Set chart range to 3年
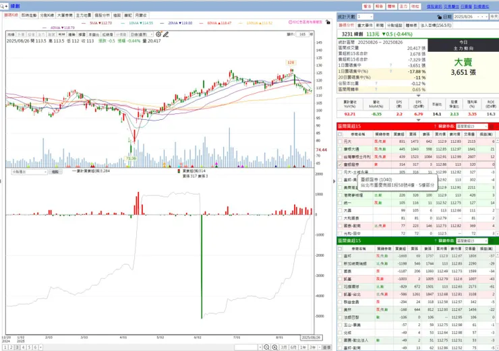499x351 pixels. click(x=313, y=347)
